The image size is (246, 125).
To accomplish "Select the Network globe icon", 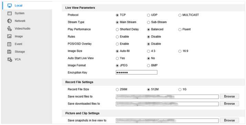I will click(x=10, y=21).
